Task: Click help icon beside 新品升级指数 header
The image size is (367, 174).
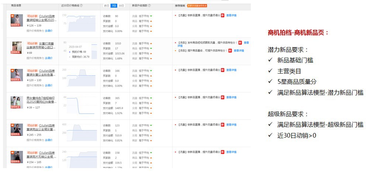Action: 149,6
